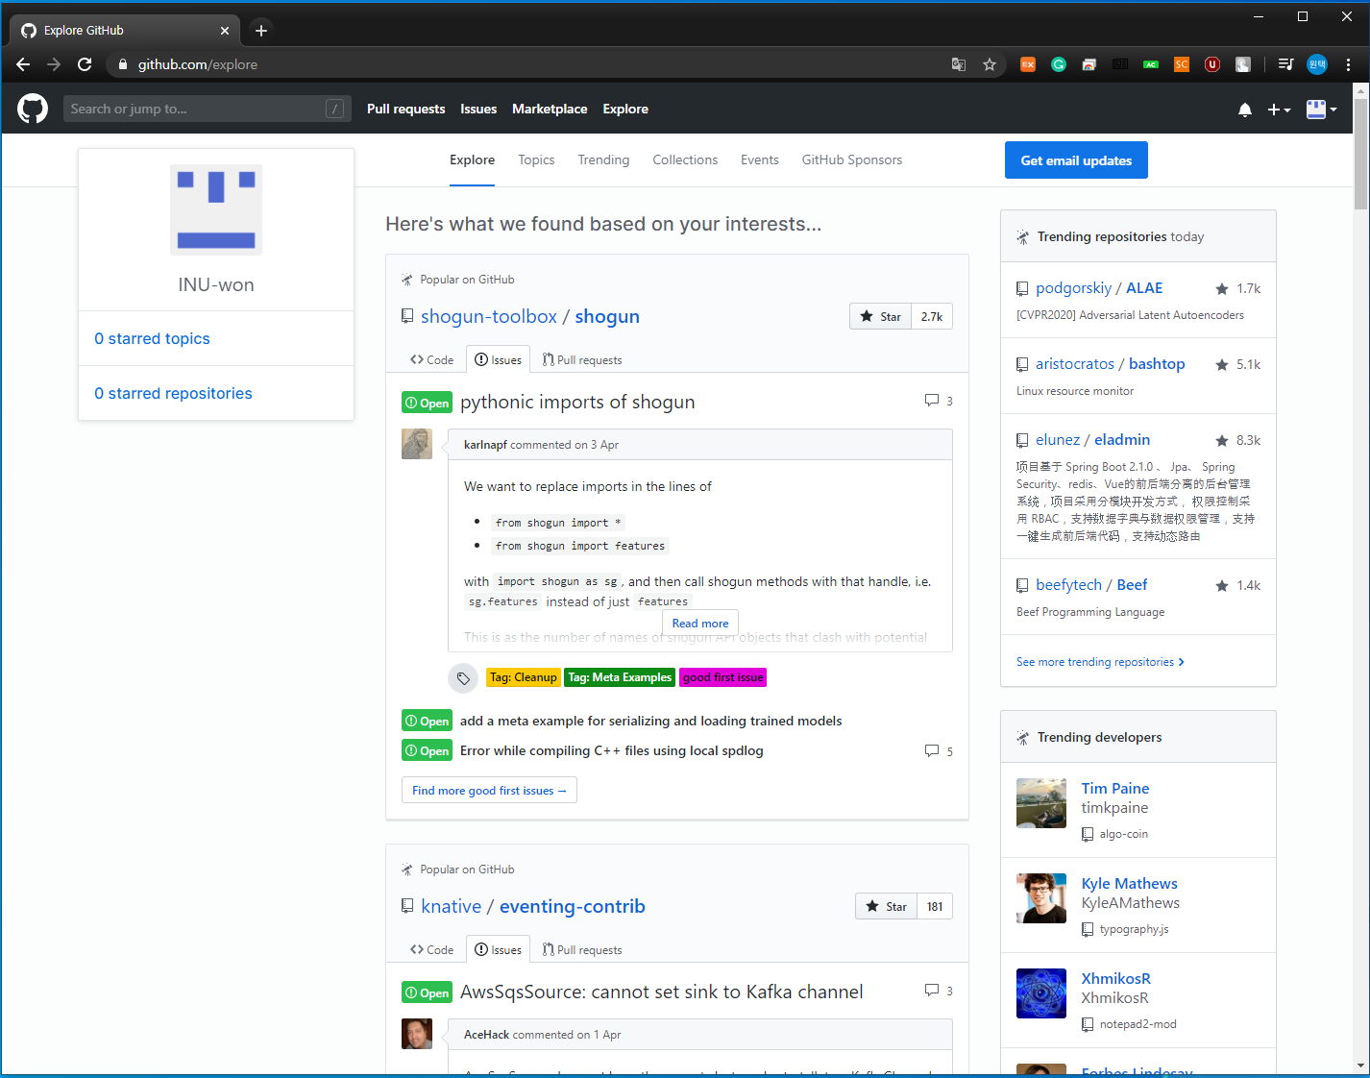The width and height of the screenshot is (1370, 1078).
Task: Open issue Error while compiling C++ files
Action: 612,750
